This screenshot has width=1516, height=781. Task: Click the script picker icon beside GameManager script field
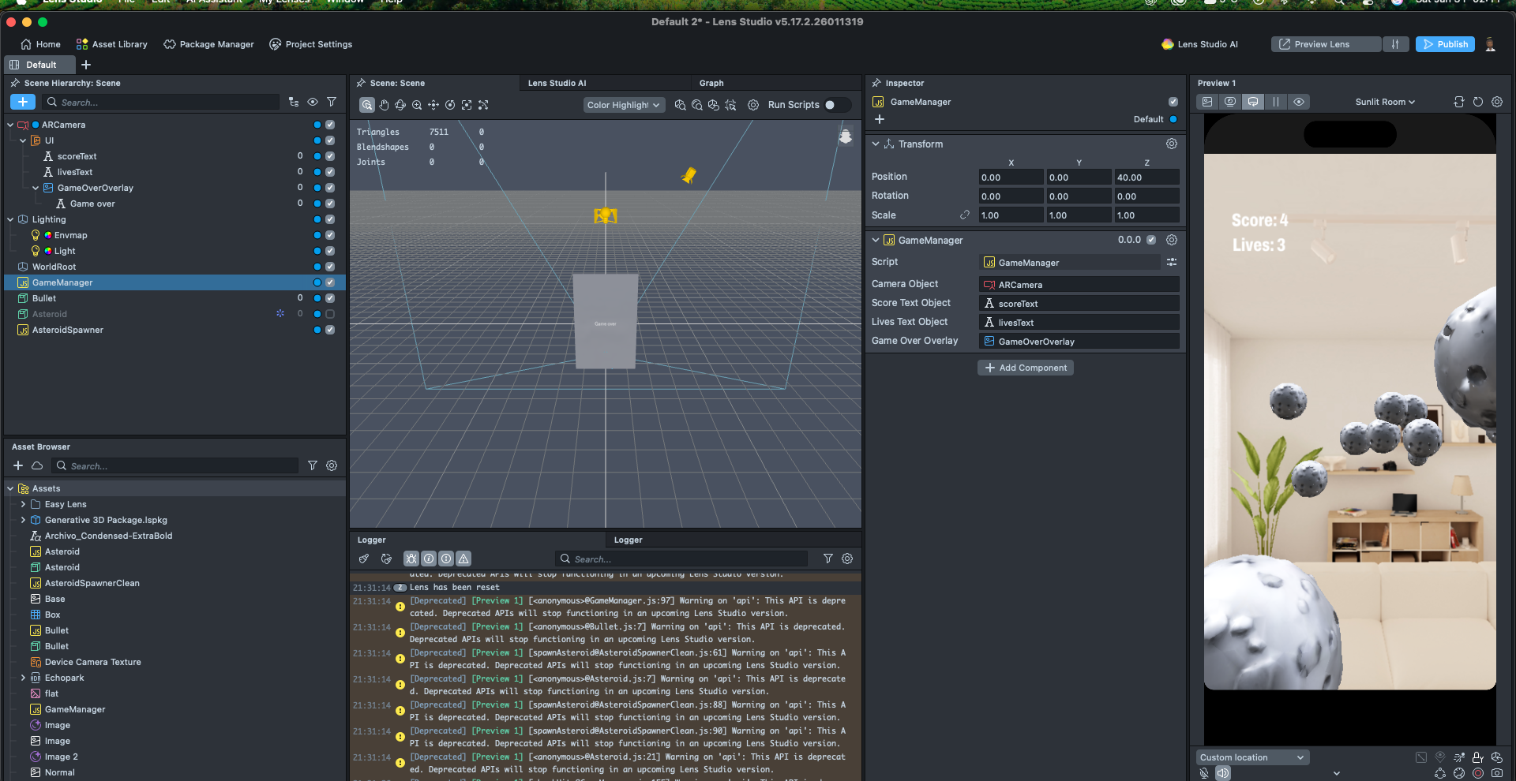click(x=1172, y=262)
